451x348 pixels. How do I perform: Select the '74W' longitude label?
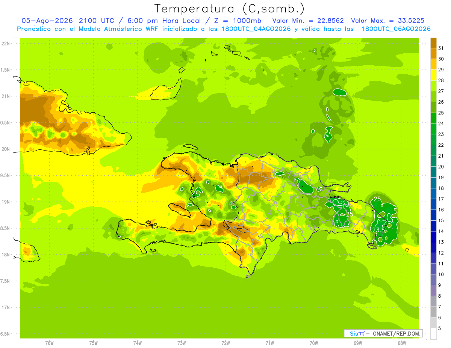click(x=138, y=343)
